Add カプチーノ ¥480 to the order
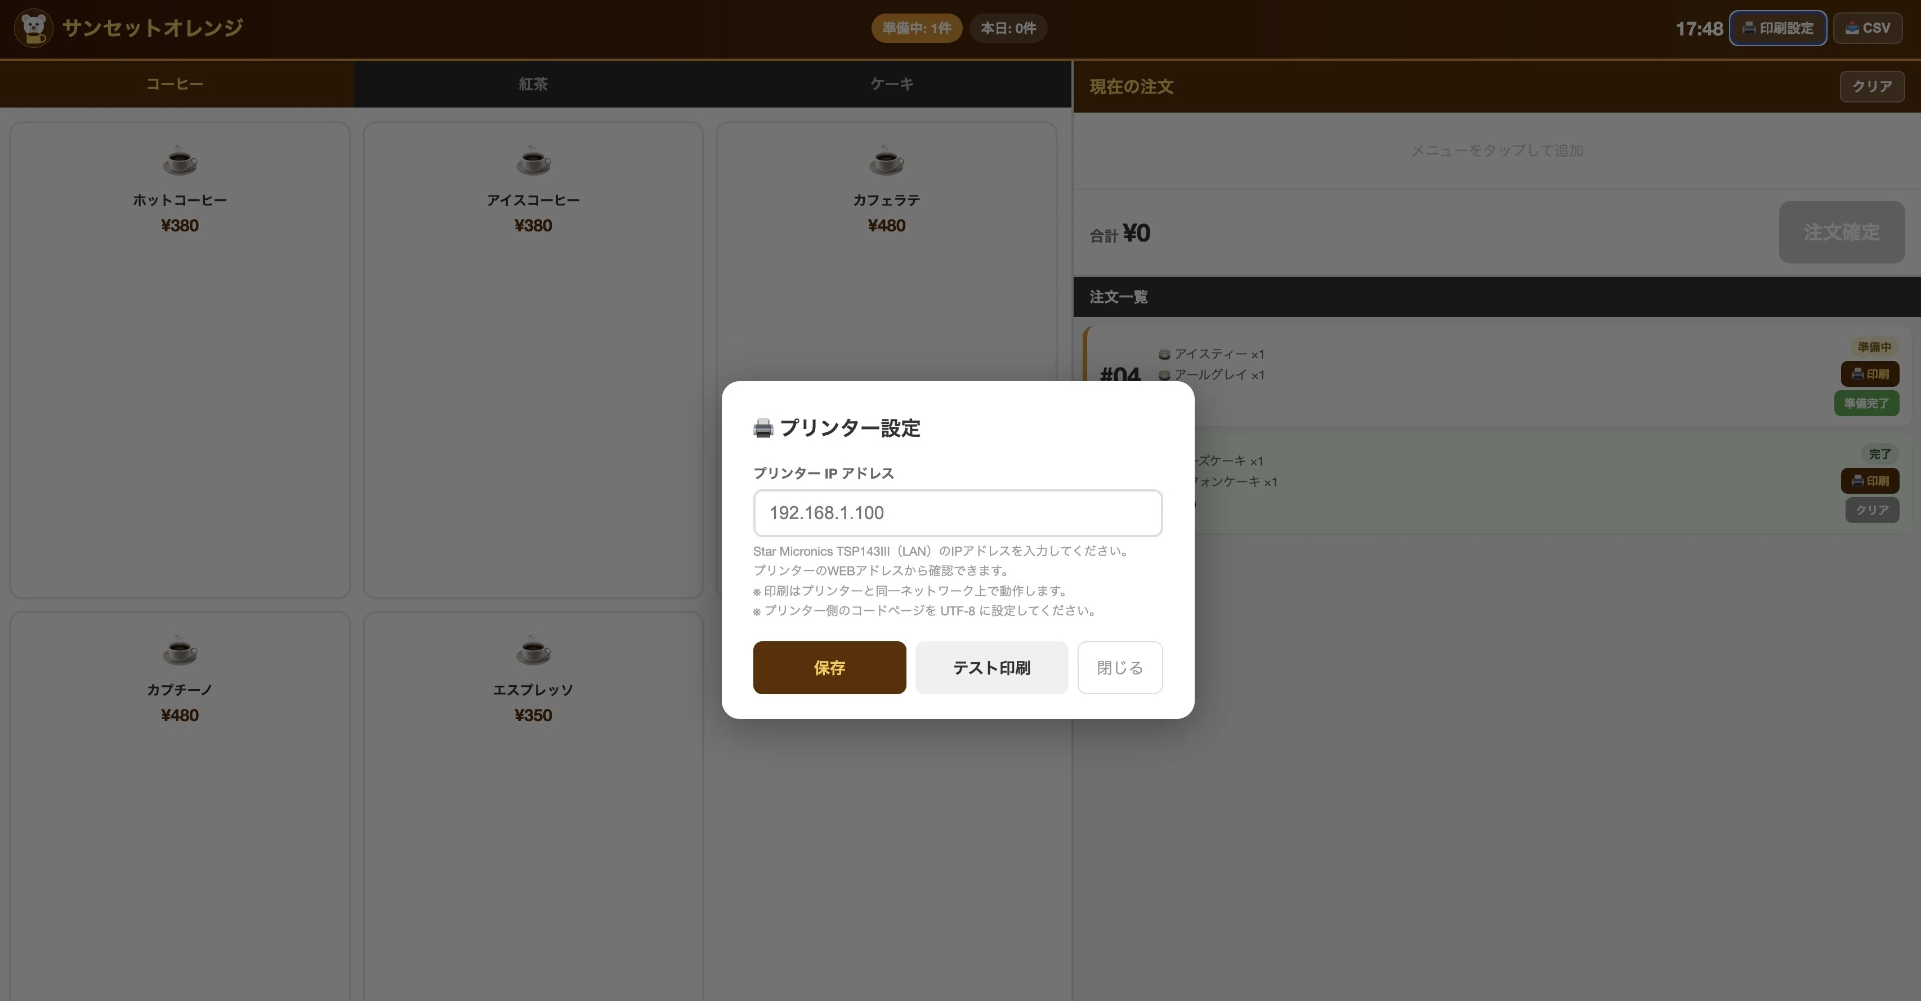This screenshot has height=1001, width=1921. [x=180, y=806]
